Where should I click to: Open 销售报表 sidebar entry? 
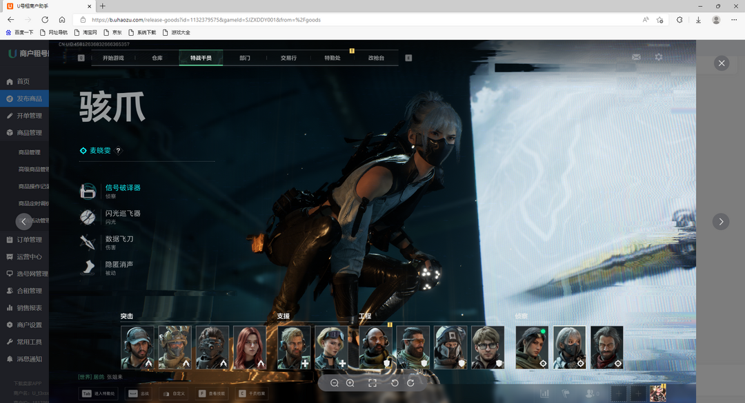[x=24, y=308]
